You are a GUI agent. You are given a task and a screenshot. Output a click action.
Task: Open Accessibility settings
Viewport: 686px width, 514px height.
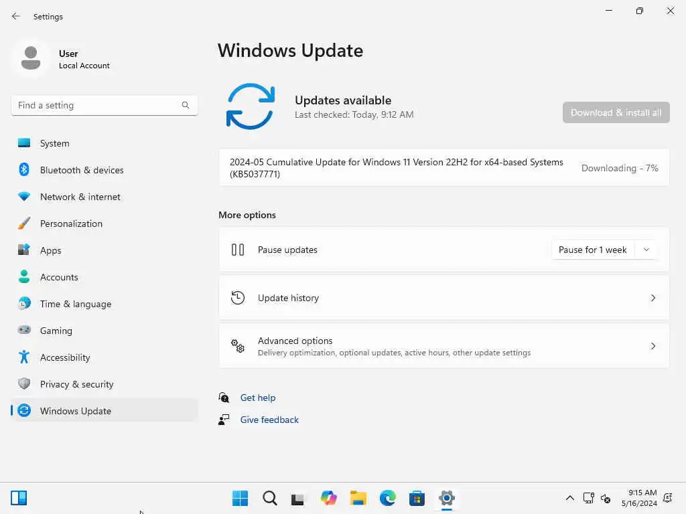[x=104, y=357]
